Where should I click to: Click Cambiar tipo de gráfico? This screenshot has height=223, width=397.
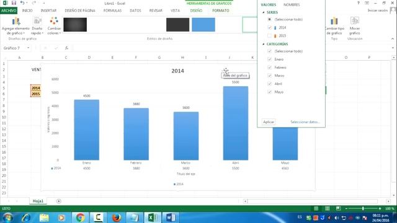(334, 26)
